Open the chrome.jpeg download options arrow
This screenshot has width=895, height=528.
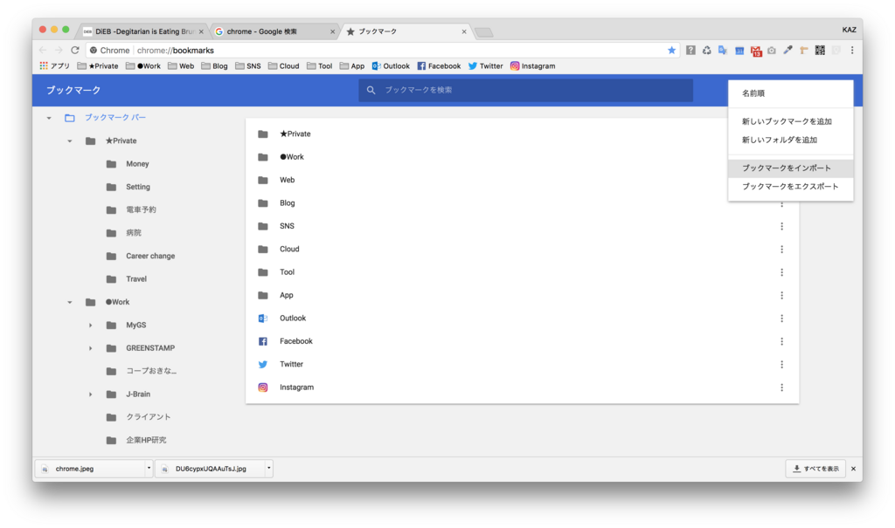(149, 468)
